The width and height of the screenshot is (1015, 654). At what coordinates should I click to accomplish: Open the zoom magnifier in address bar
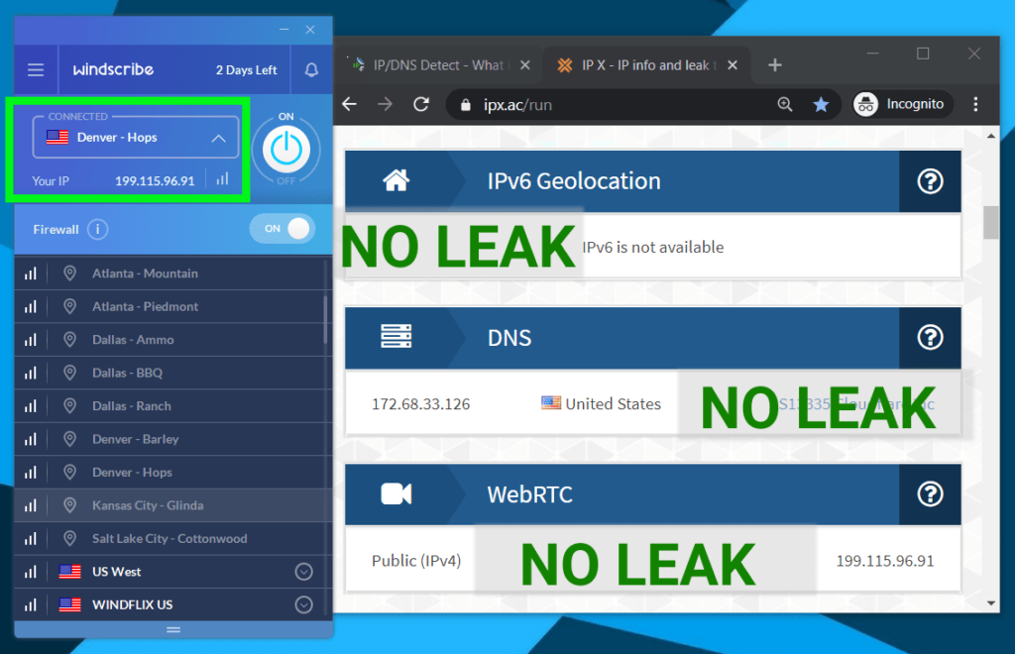click(785, 104)
